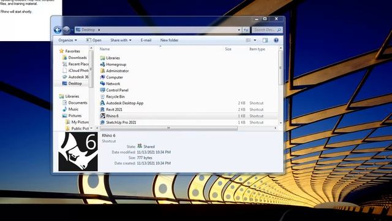Click the Open toolbar button
Screen dimensions: 392x221
pyautogui.click(x=94, y=40)
